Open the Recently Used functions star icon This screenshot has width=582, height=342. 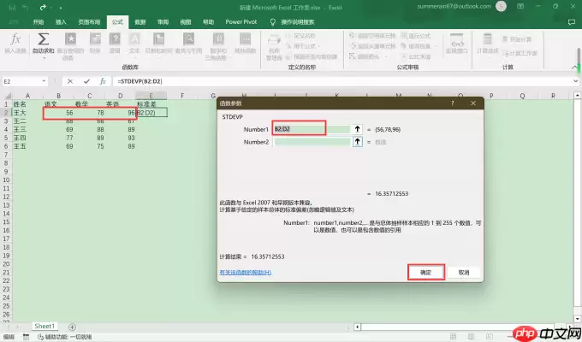click(70, 38)
